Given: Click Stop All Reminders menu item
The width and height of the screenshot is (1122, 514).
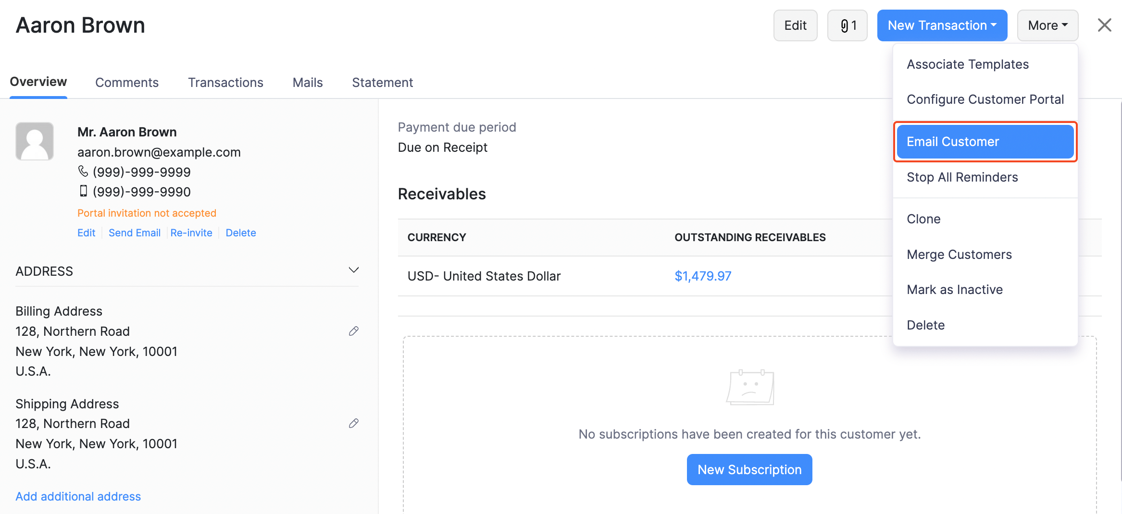Looking at the screenshot, I should coord(962,177).
